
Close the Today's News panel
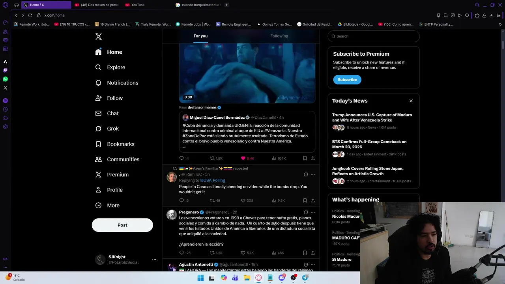coord(411,101)
